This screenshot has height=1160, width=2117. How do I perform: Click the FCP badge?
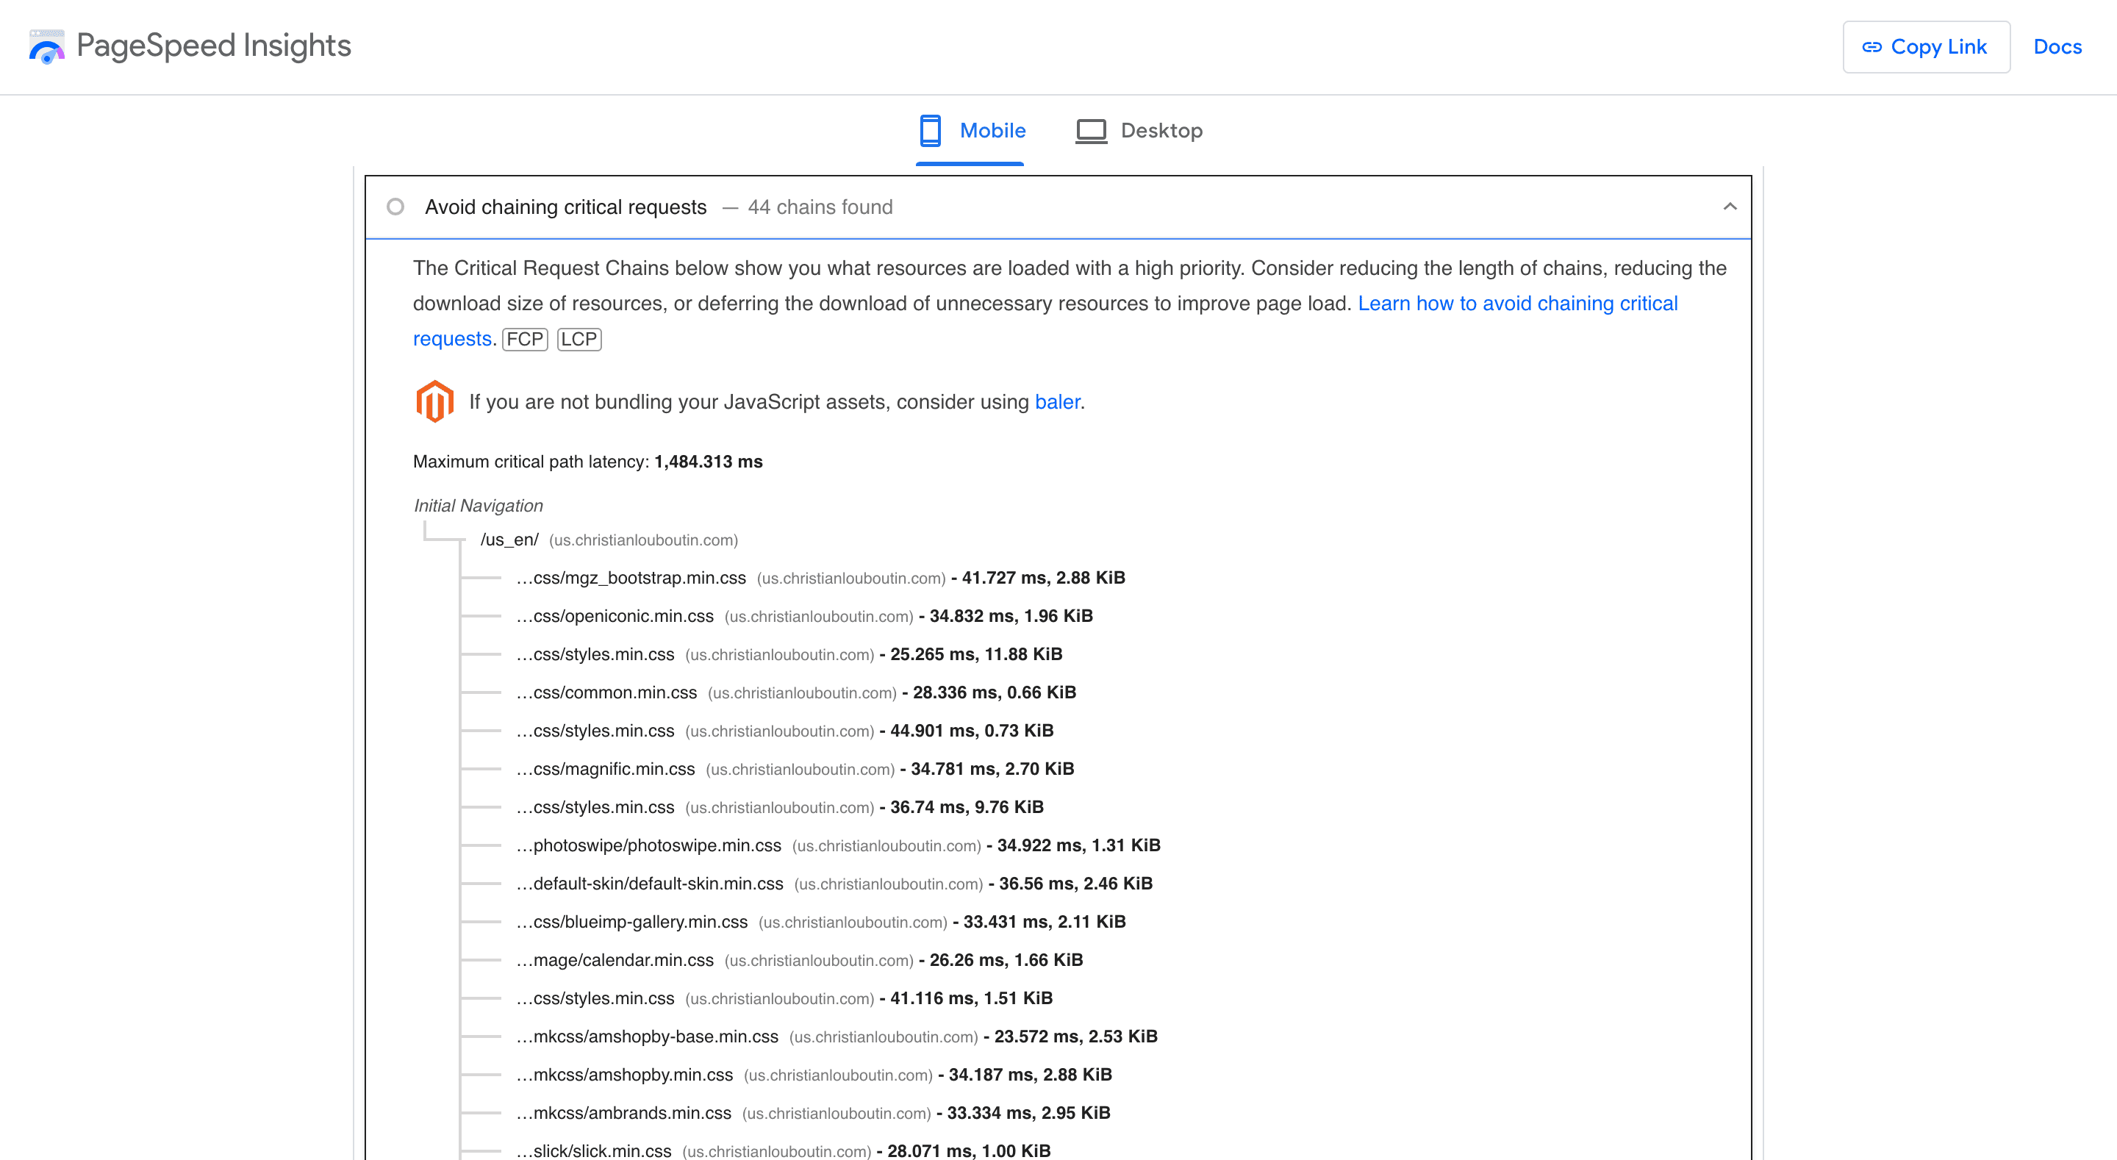(x=524, y=339)
